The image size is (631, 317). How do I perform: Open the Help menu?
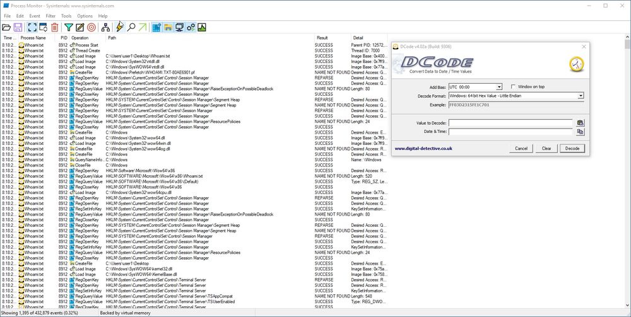point(103,16)
